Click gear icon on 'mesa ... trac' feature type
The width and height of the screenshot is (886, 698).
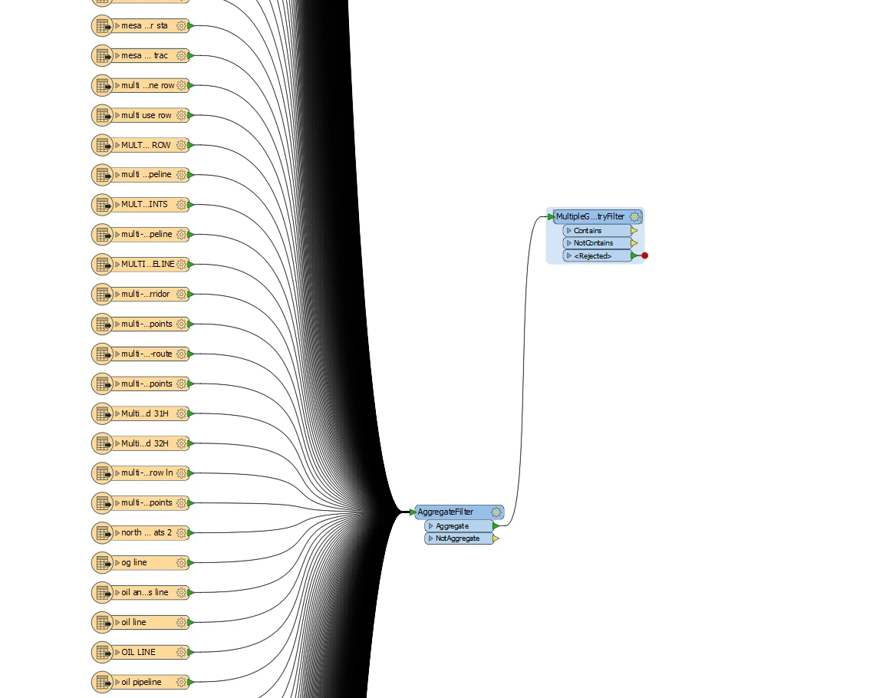181,55
